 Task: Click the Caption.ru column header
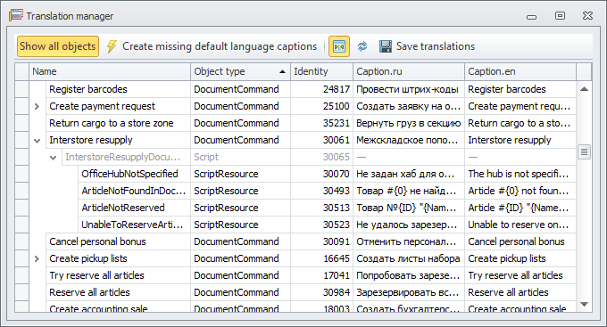pyautogui.click(x=409, y=71)
